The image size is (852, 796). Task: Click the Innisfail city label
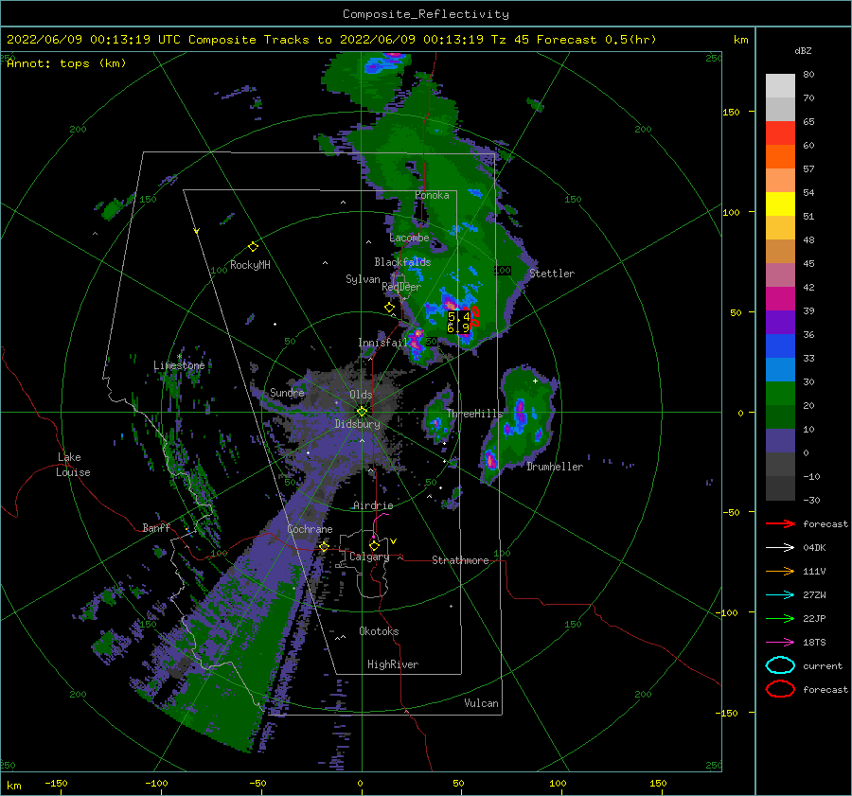pos(382,343)
